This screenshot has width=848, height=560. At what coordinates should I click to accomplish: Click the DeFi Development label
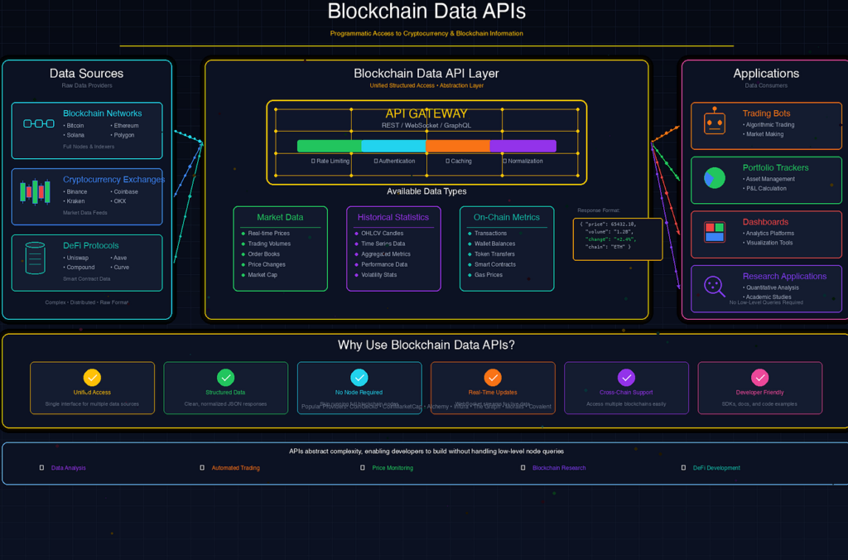pyautogui.click(x=716, y=467)
